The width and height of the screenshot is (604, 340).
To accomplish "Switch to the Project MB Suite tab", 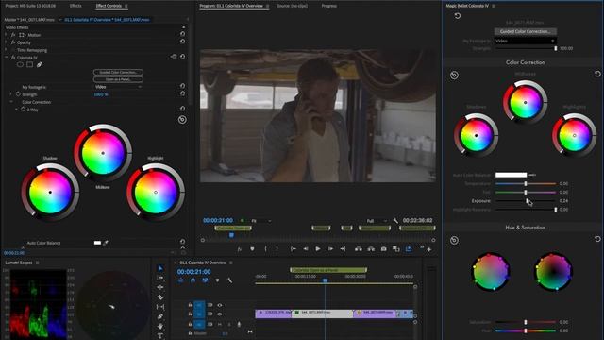I will coord(30,6).
